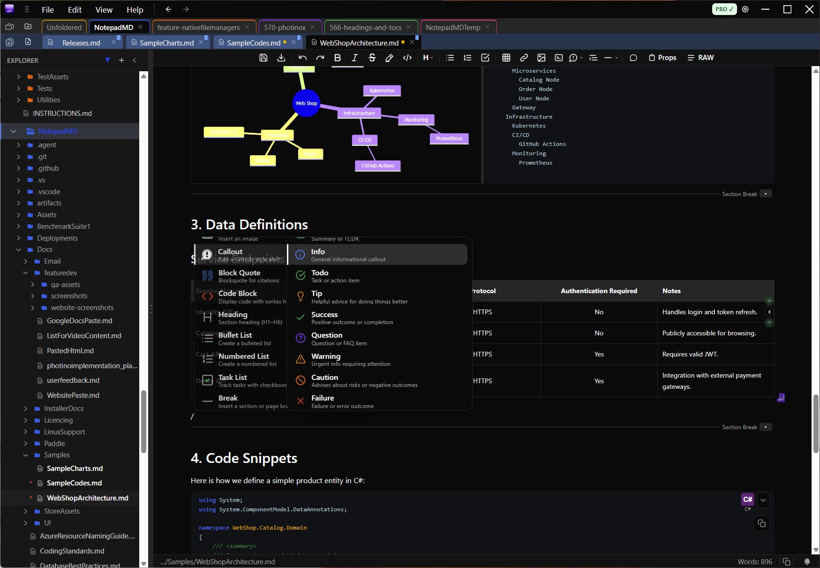
Task: Choose the Warning callout option
Action: tap(378, 360)
